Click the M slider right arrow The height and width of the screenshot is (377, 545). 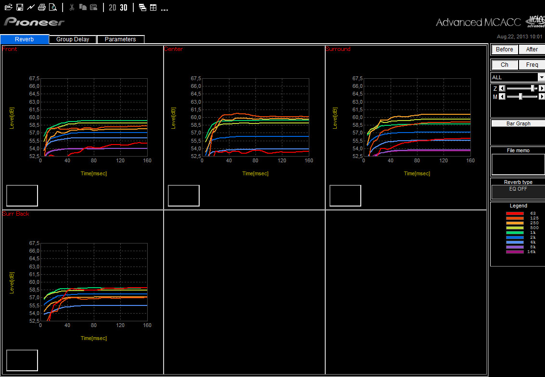pos(542,97)
